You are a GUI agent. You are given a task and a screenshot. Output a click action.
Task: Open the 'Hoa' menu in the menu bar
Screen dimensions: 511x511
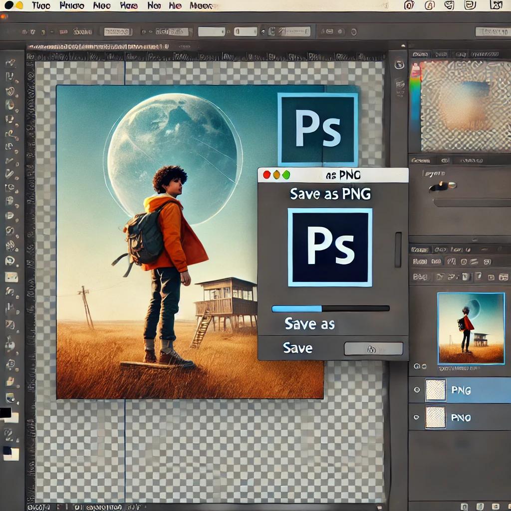pyautogui.click(x=128, y=5)
